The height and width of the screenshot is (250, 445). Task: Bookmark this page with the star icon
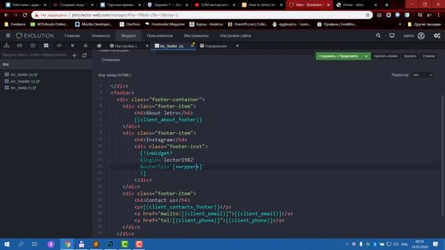pyautogui.click(x=368, y=15)
